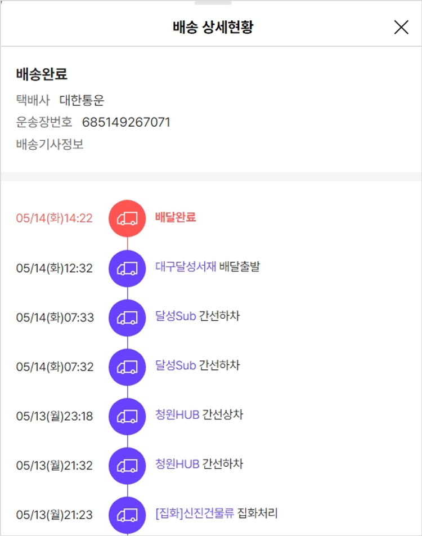Open 청원HUB link for 간선상차 entry
Viewport: 422px width, 536px height.
[177, 415]
